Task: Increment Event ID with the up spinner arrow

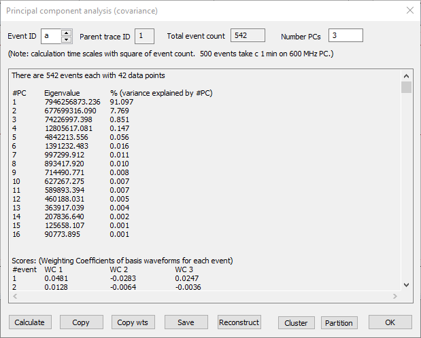Action: click(66, 33)
